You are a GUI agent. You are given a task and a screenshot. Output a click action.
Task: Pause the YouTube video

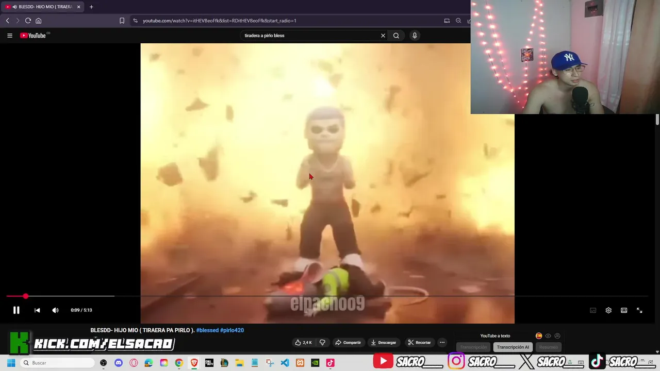pyautogui.click(x=16, y=310)
